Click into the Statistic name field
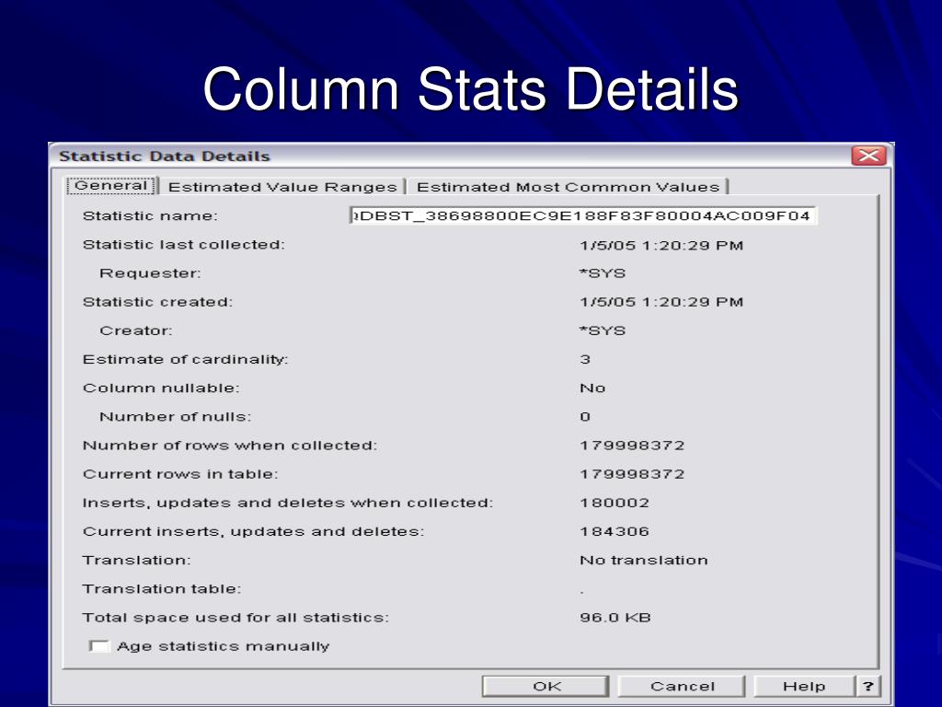The height and width of the screenshot is (707, 942). pos(582,216)
